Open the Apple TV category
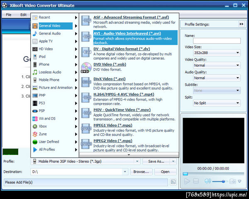Viewport: 249px width, 199px height. tap(55, 41)
